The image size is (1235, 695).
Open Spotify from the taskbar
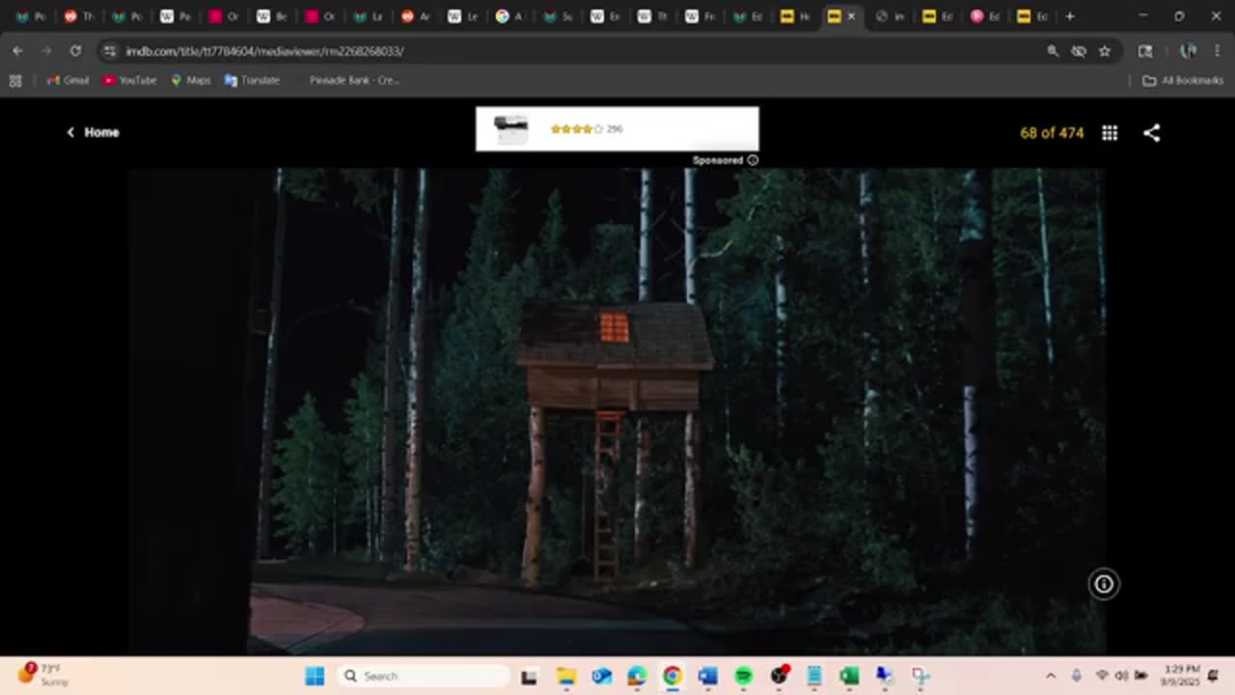tap(743, 676)
